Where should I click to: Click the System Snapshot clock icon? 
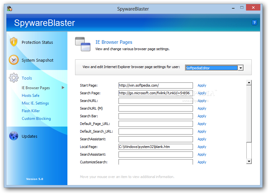(13, 60)
